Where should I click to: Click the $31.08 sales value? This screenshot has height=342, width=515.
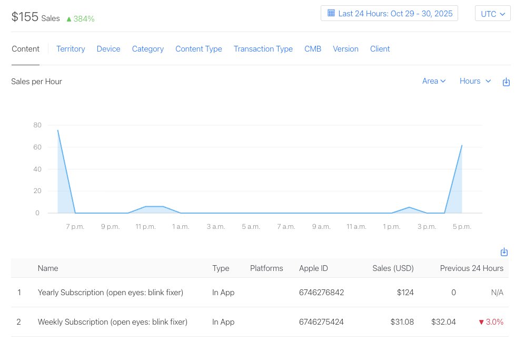pyautogui.click(x=402, y=322)
